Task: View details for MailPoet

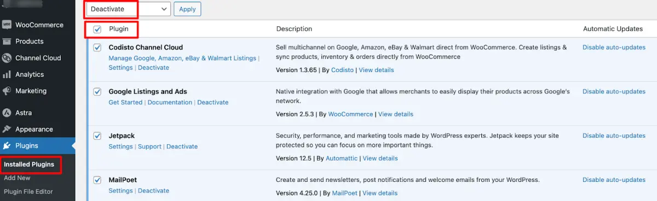Action: [x=380, y=193]
